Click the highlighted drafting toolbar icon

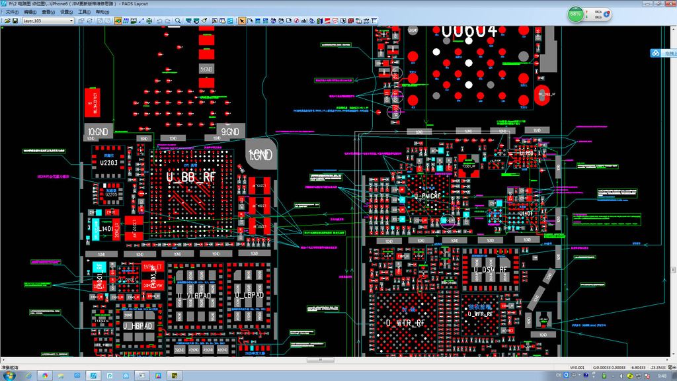click(x=118, y=21)
